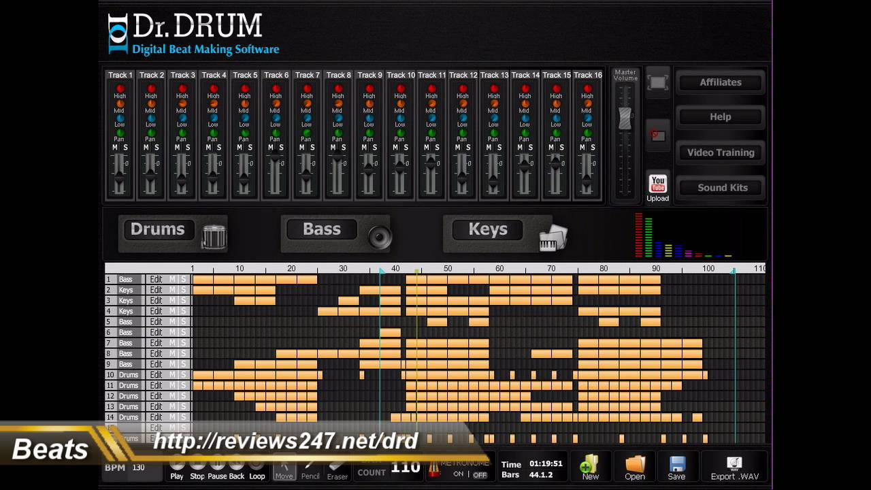
Task: Edit sequencer row 4 Keys
Action: [157, 311]
